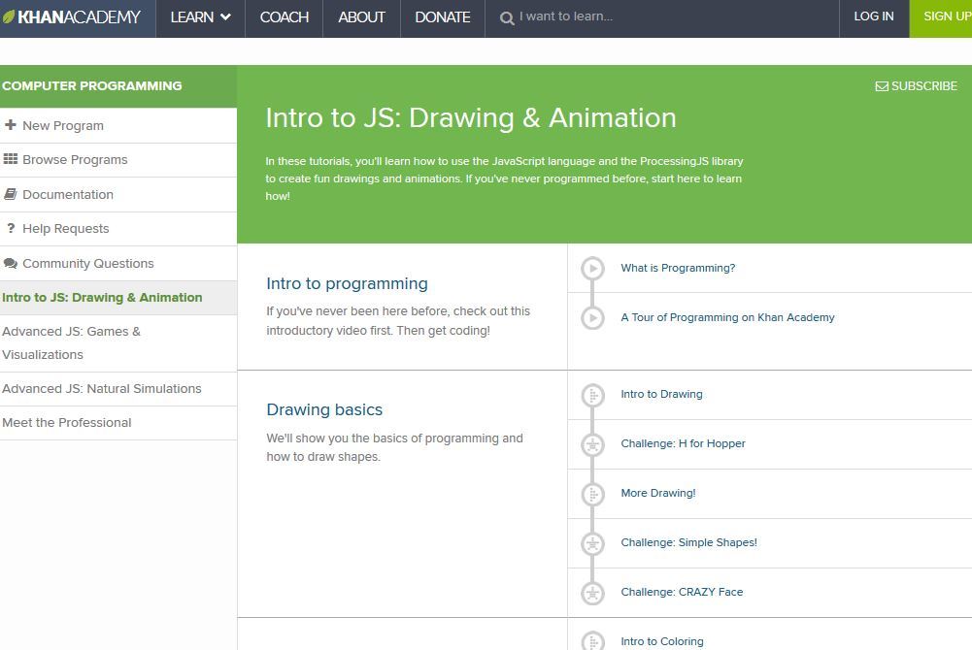972x650 pixels.
Task: Open the LEARN dropdown menu
Action: 200,17
